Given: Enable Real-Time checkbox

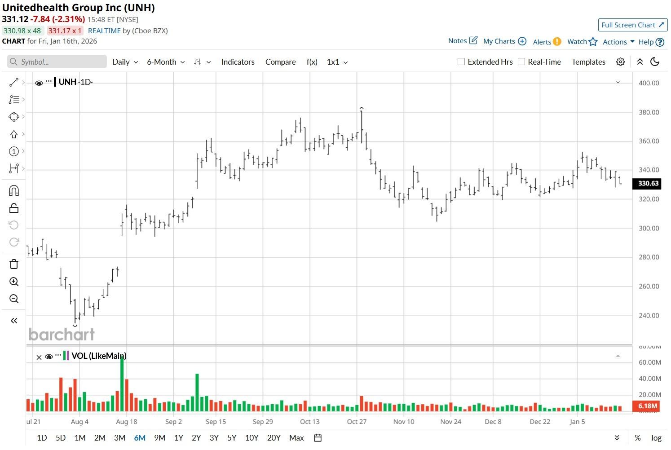Looking at the screenshot, I should point(521,62).
